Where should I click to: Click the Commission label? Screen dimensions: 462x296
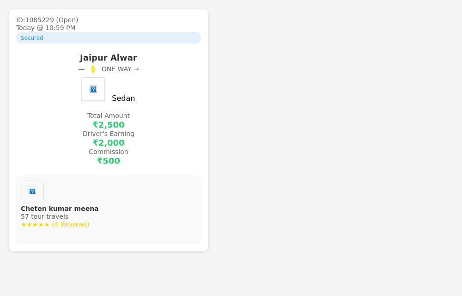point(109,152)
